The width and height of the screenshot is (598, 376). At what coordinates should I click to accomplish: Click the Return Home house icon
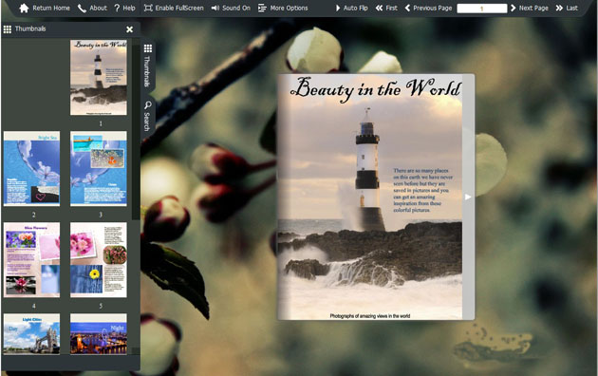(24, 8)
